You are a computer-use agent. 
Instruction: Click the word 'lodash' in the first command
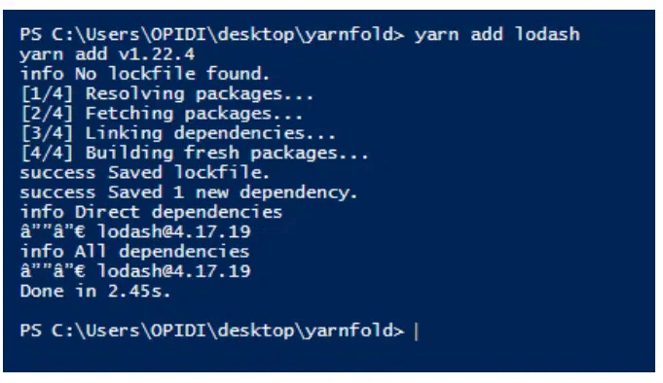tap(547, 34)
